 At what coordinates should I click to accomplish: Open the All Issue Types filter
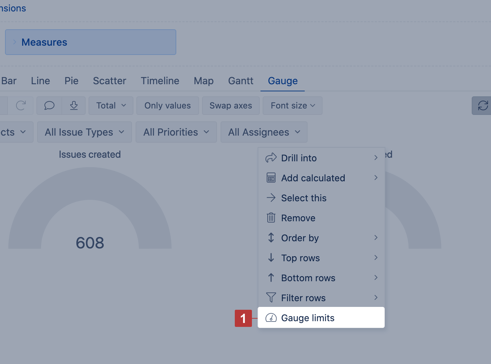pos(85,132)
